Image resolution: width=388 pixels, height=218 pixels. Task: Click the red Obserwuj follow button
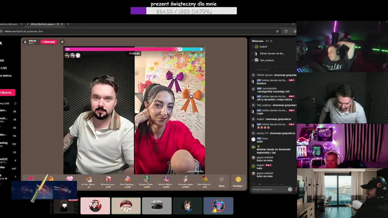(x=48, y=42)
